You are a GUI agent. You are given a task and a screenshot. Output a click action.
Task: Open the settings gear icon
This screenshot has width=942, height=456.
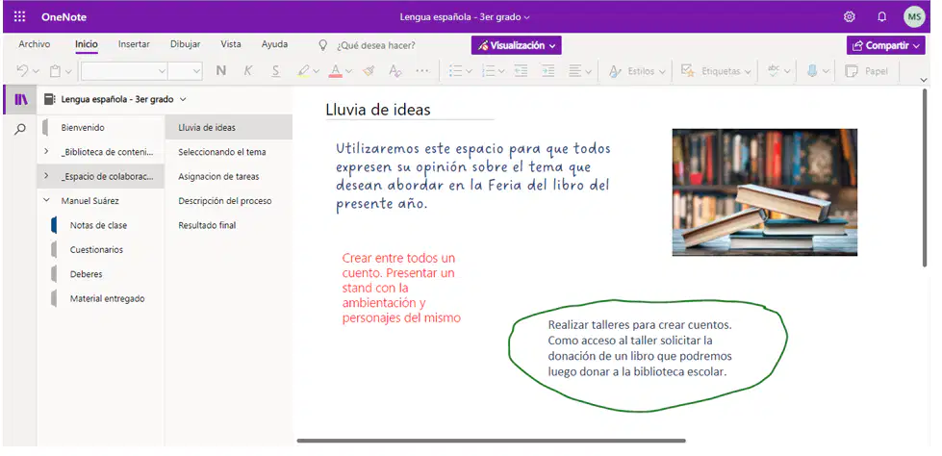(x=849, y=16)
